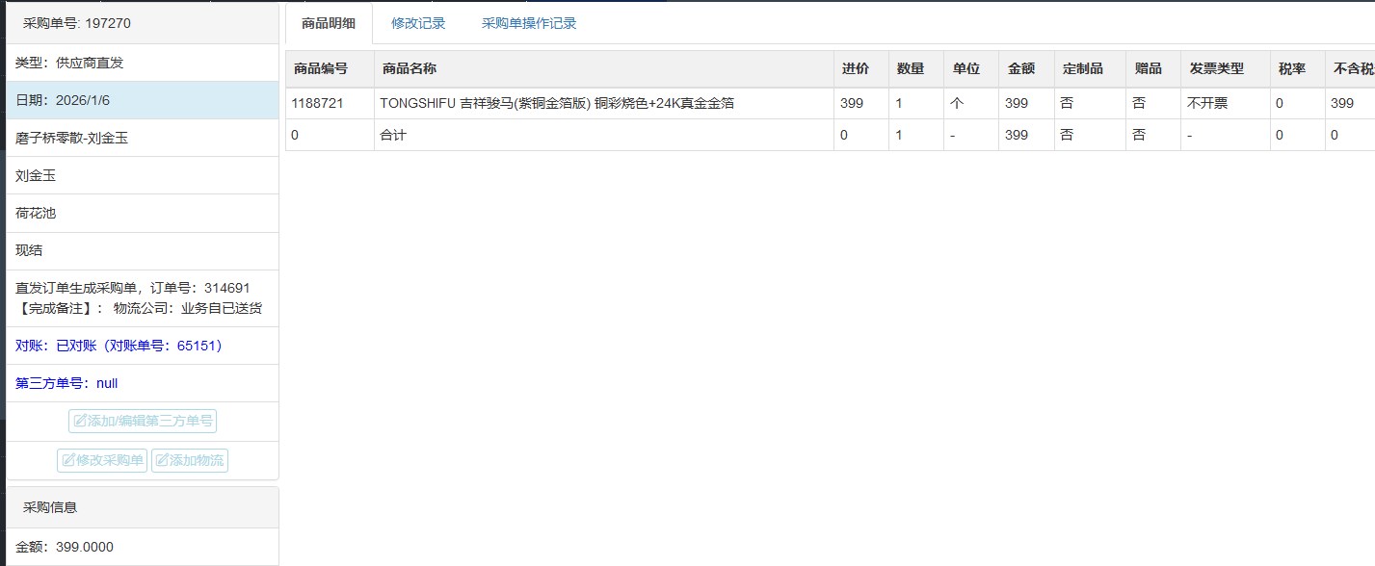Click the 数量 column header
Screen dimensions: 1375x566
coord(911,69)
